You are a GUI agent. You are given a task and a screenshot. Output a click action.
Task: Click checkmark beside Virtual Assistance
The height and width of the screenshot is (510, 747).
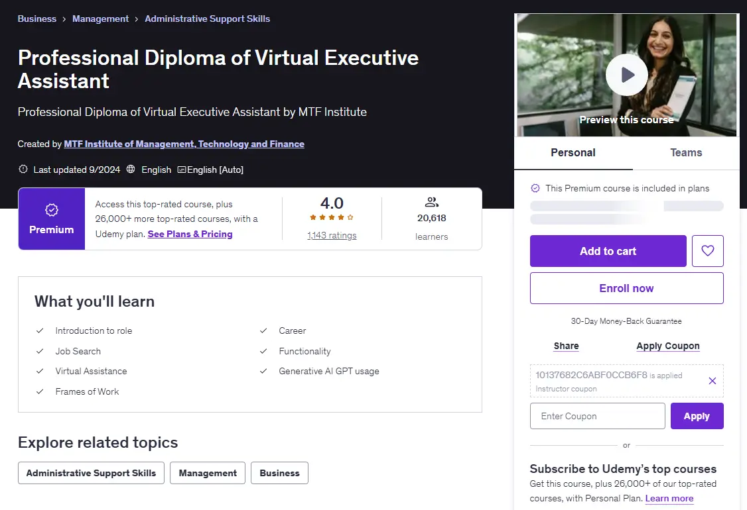tap(40, 371)
